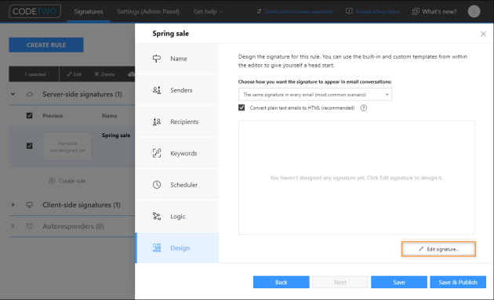This screenshot has width=494, height=300.
Task: Open the Logic step icon
Action: pos(157,216)
